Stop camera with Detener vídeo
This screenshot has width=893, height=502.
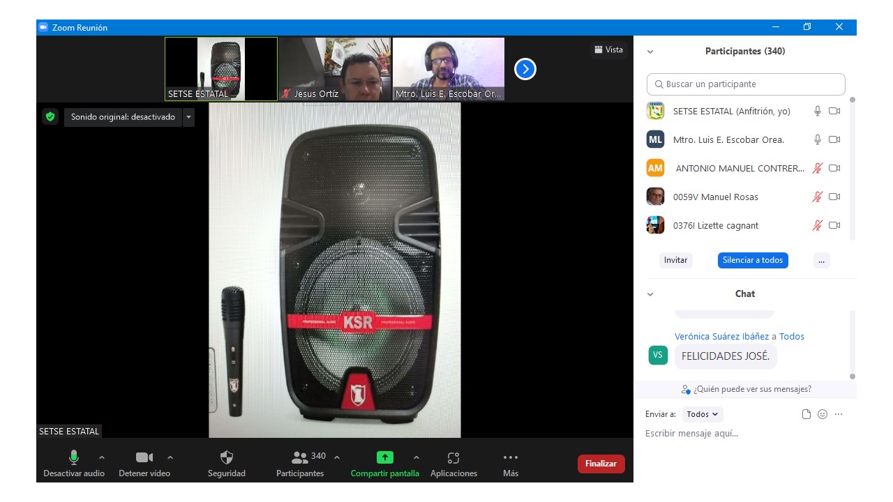coord(144,464)
